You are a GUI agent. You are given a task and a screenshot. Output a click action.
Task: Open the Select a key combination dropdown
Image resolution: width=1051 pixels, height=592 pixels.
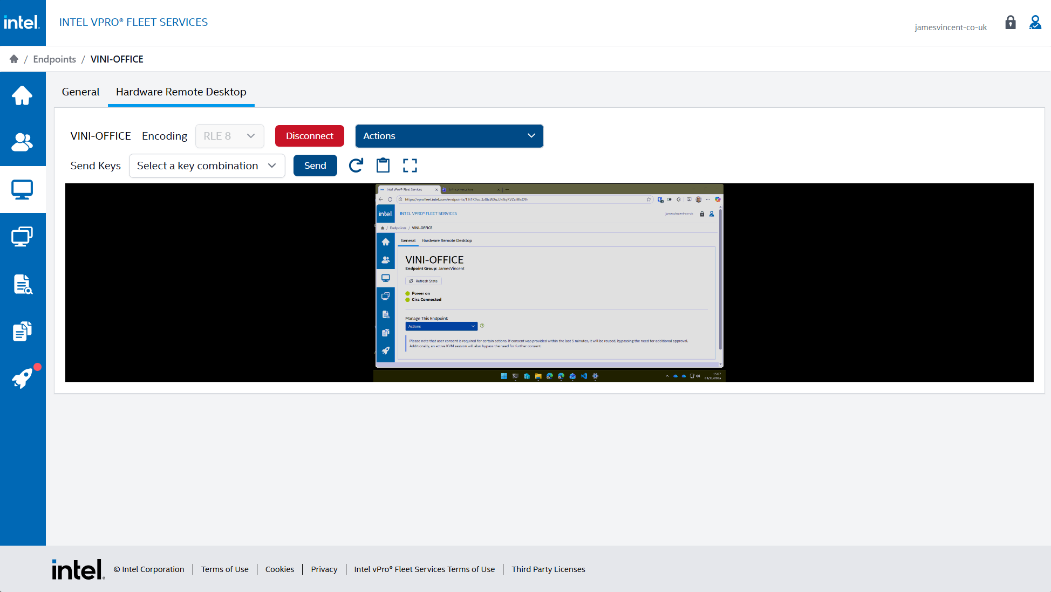(x=207, y=166)
